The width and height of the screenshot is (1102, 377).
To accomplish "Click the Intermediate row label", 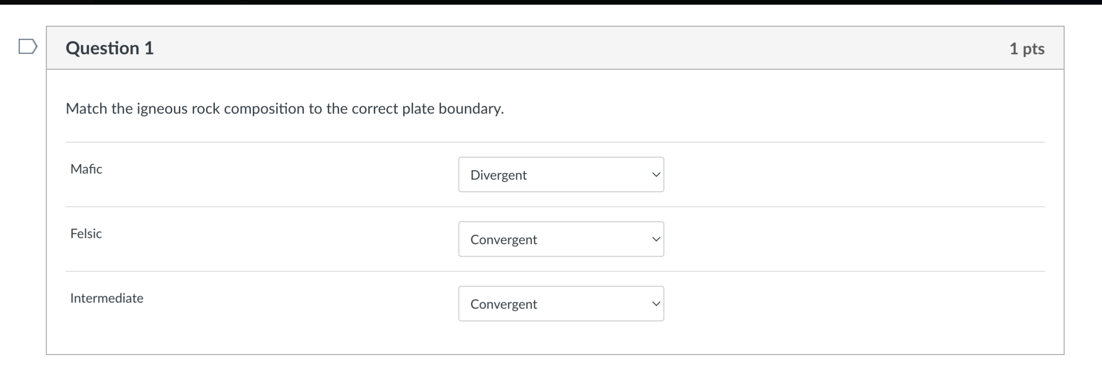I will (x=107, y=298).
